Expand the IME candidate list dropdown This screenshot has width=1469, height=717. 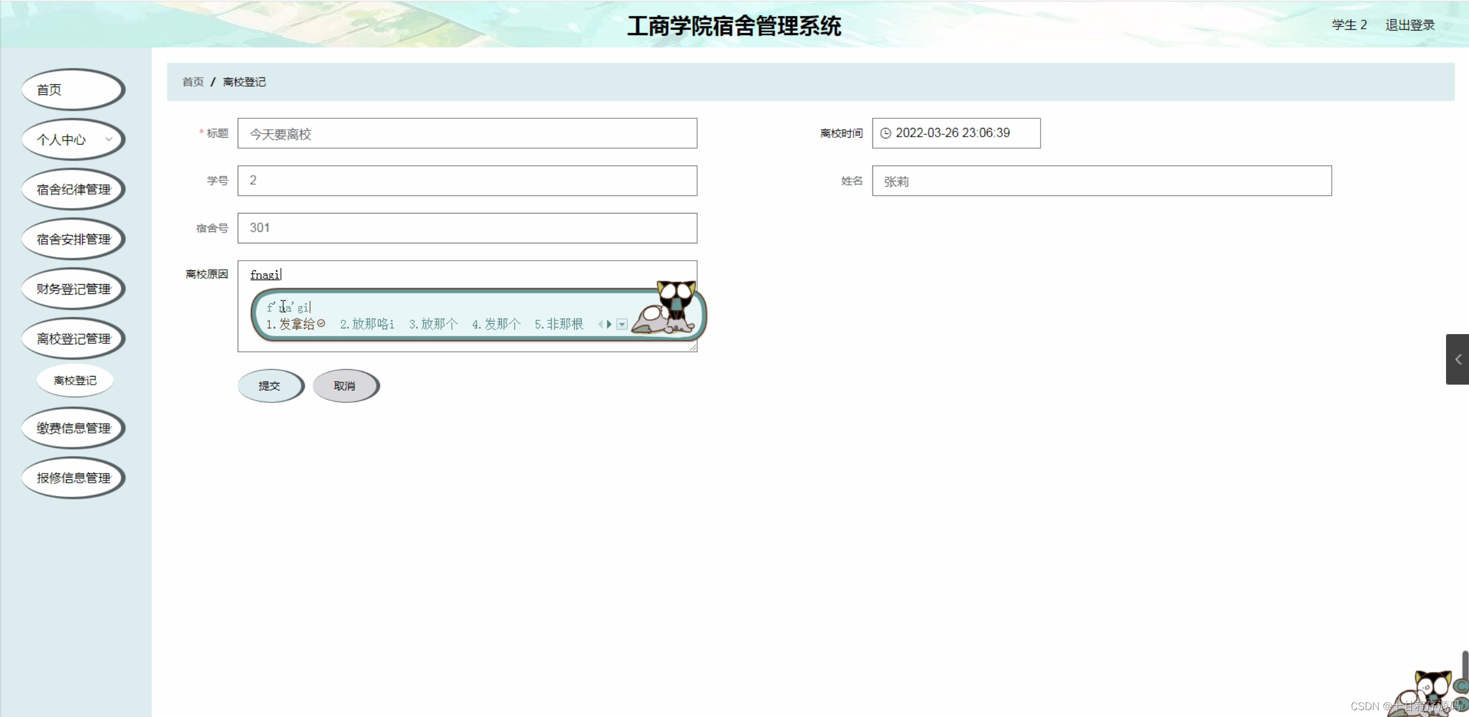[x=622, y=324]
